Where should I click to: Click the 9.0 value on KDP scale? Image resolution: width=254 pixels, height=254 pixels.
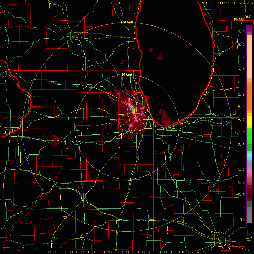tap(241, 44)
